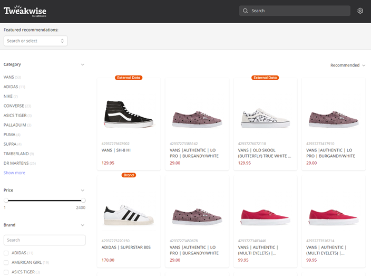Collapse the Brand filter section
The image size is (371, 276).
point(82,225)
